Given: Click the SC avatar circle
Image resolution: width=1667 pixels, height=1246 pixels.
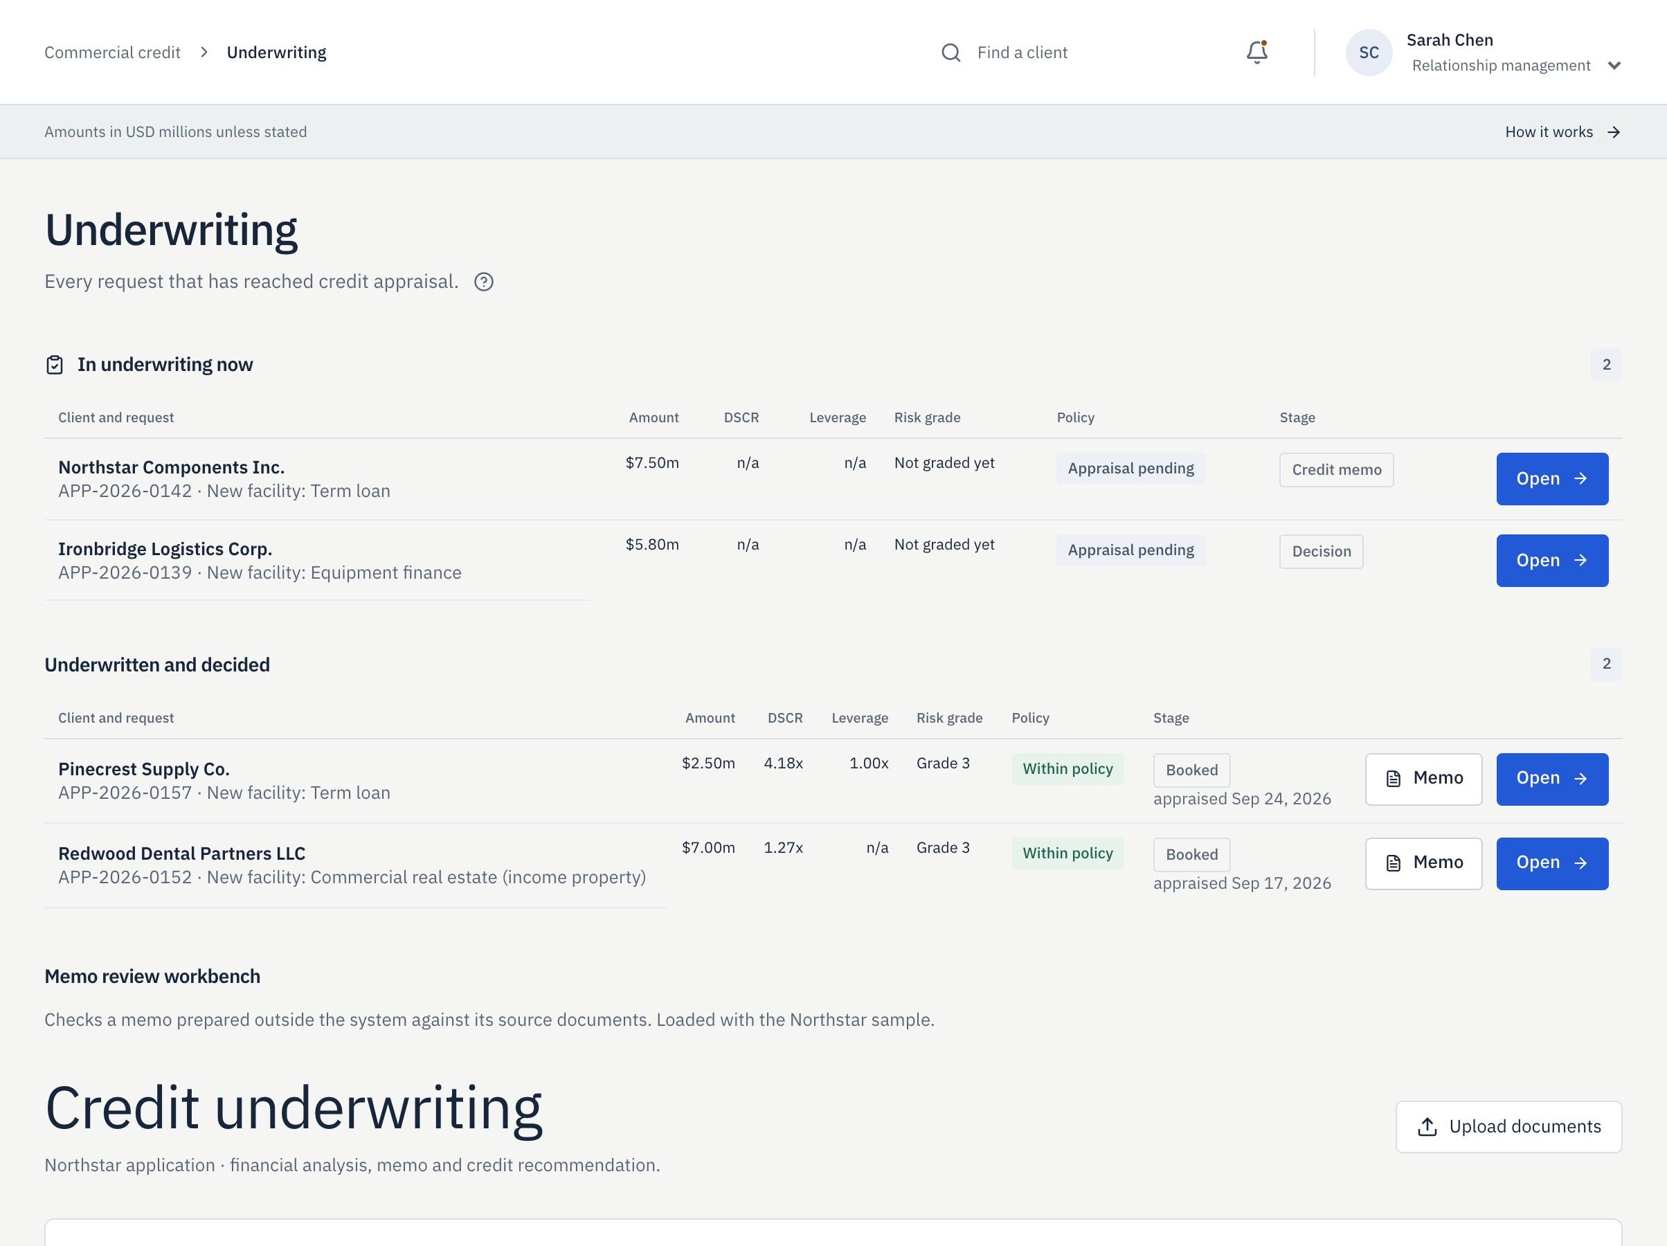Looking at the screenshot, I should [1369, 53].
